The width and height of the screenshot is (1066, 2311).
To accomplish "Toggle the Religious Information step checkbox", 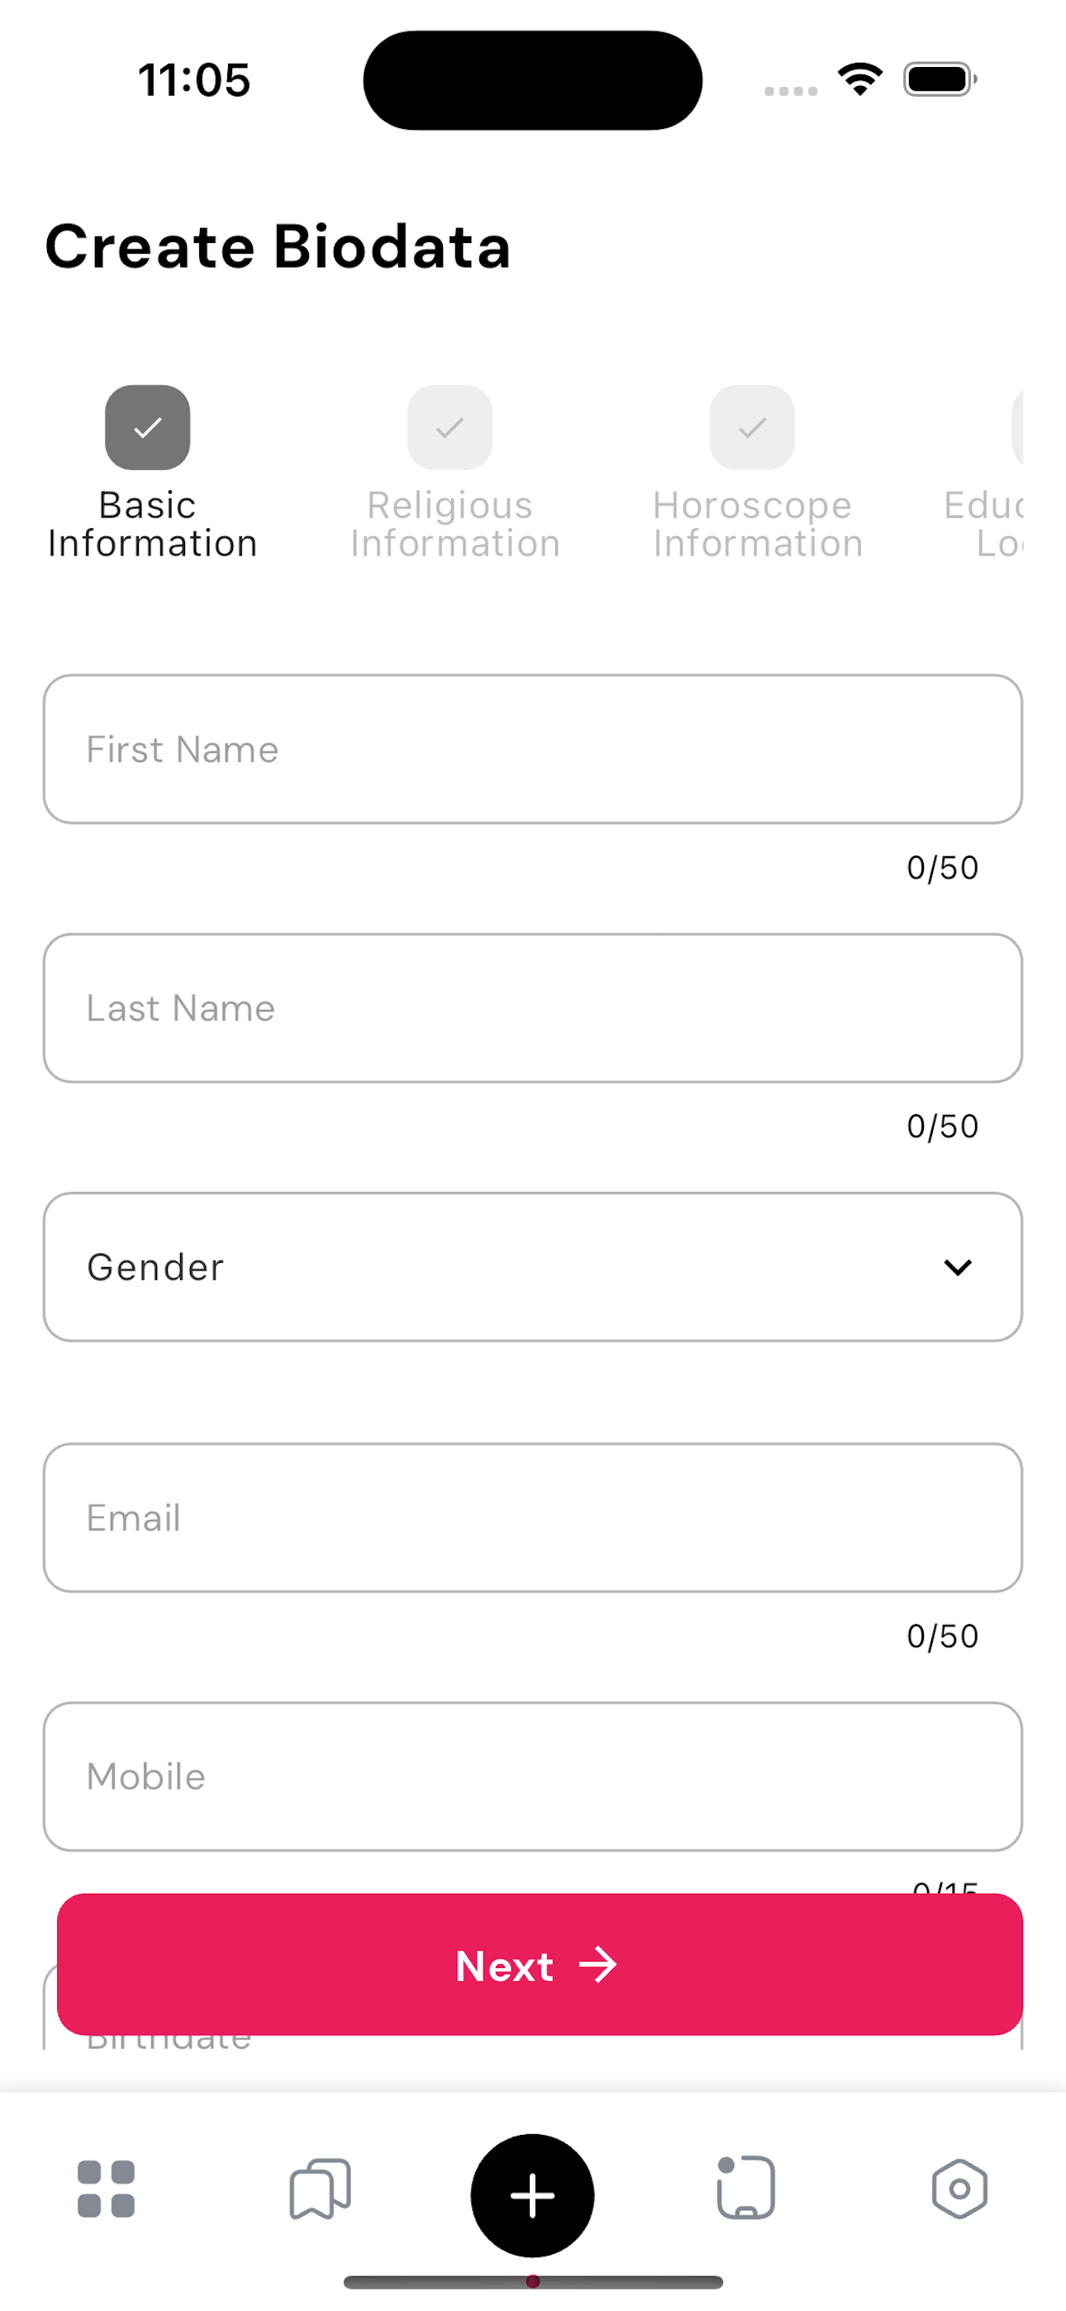I will click(450, 428).
